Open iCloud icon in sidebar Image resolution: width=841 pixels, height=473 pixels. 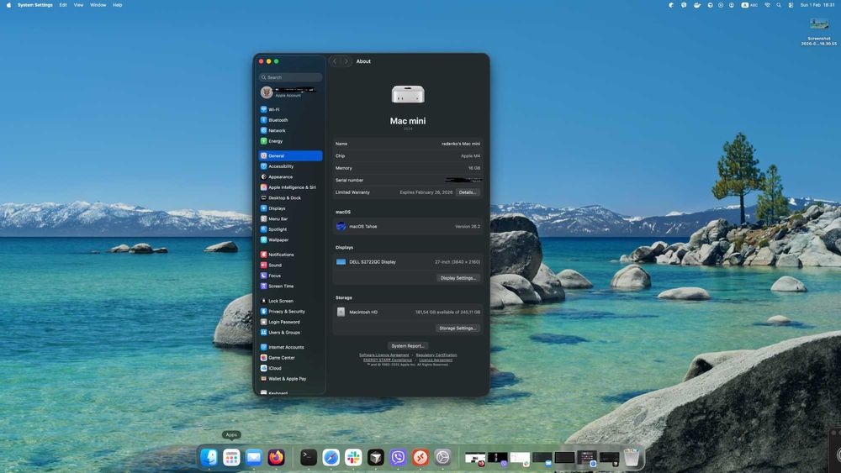(263, 368)
